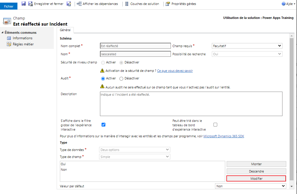Click the Propriétés gérées icon
This screenshot has height=194, width=297.
(x=168, y=4)
